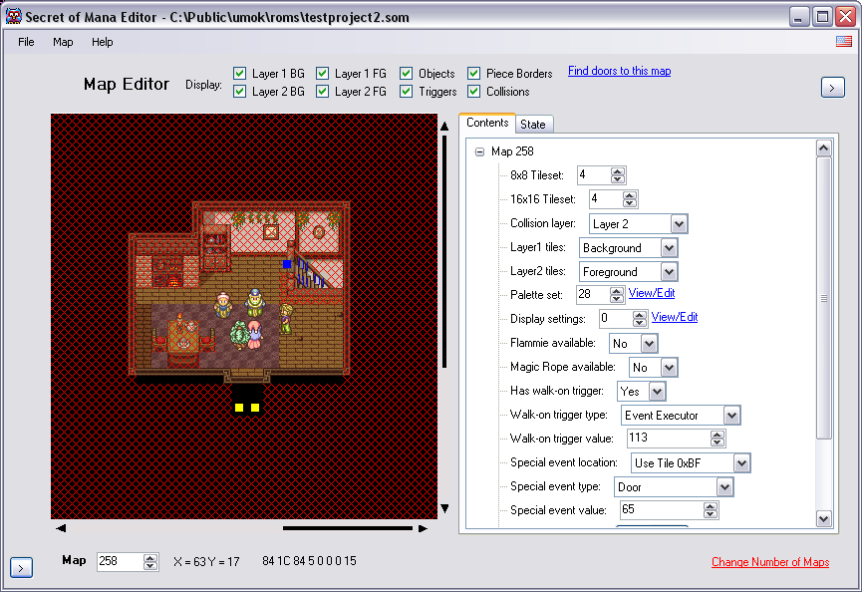862x592 pixels.
Task: Uncheck the Objects display checkbox
Action: click(x=407, y=73)
